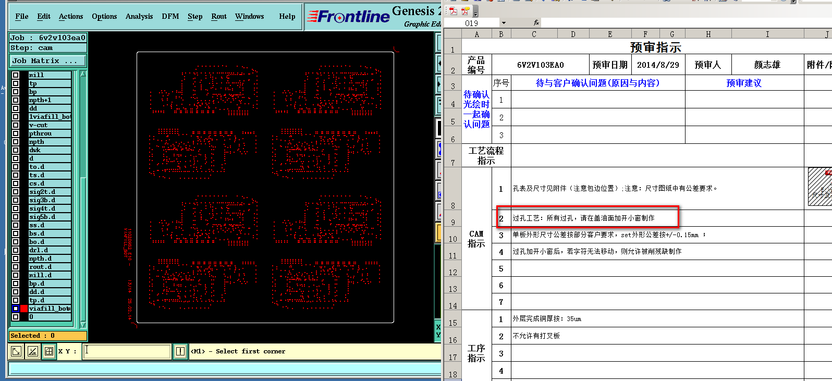The image size is (832, 381).
Task: Select layer name cs.d
Action: (x=50, y=183)
